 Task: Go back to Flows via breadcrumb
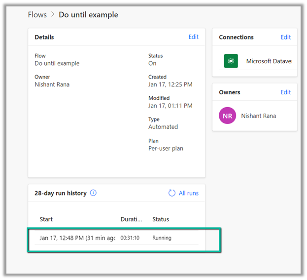[x=37, y=15]
